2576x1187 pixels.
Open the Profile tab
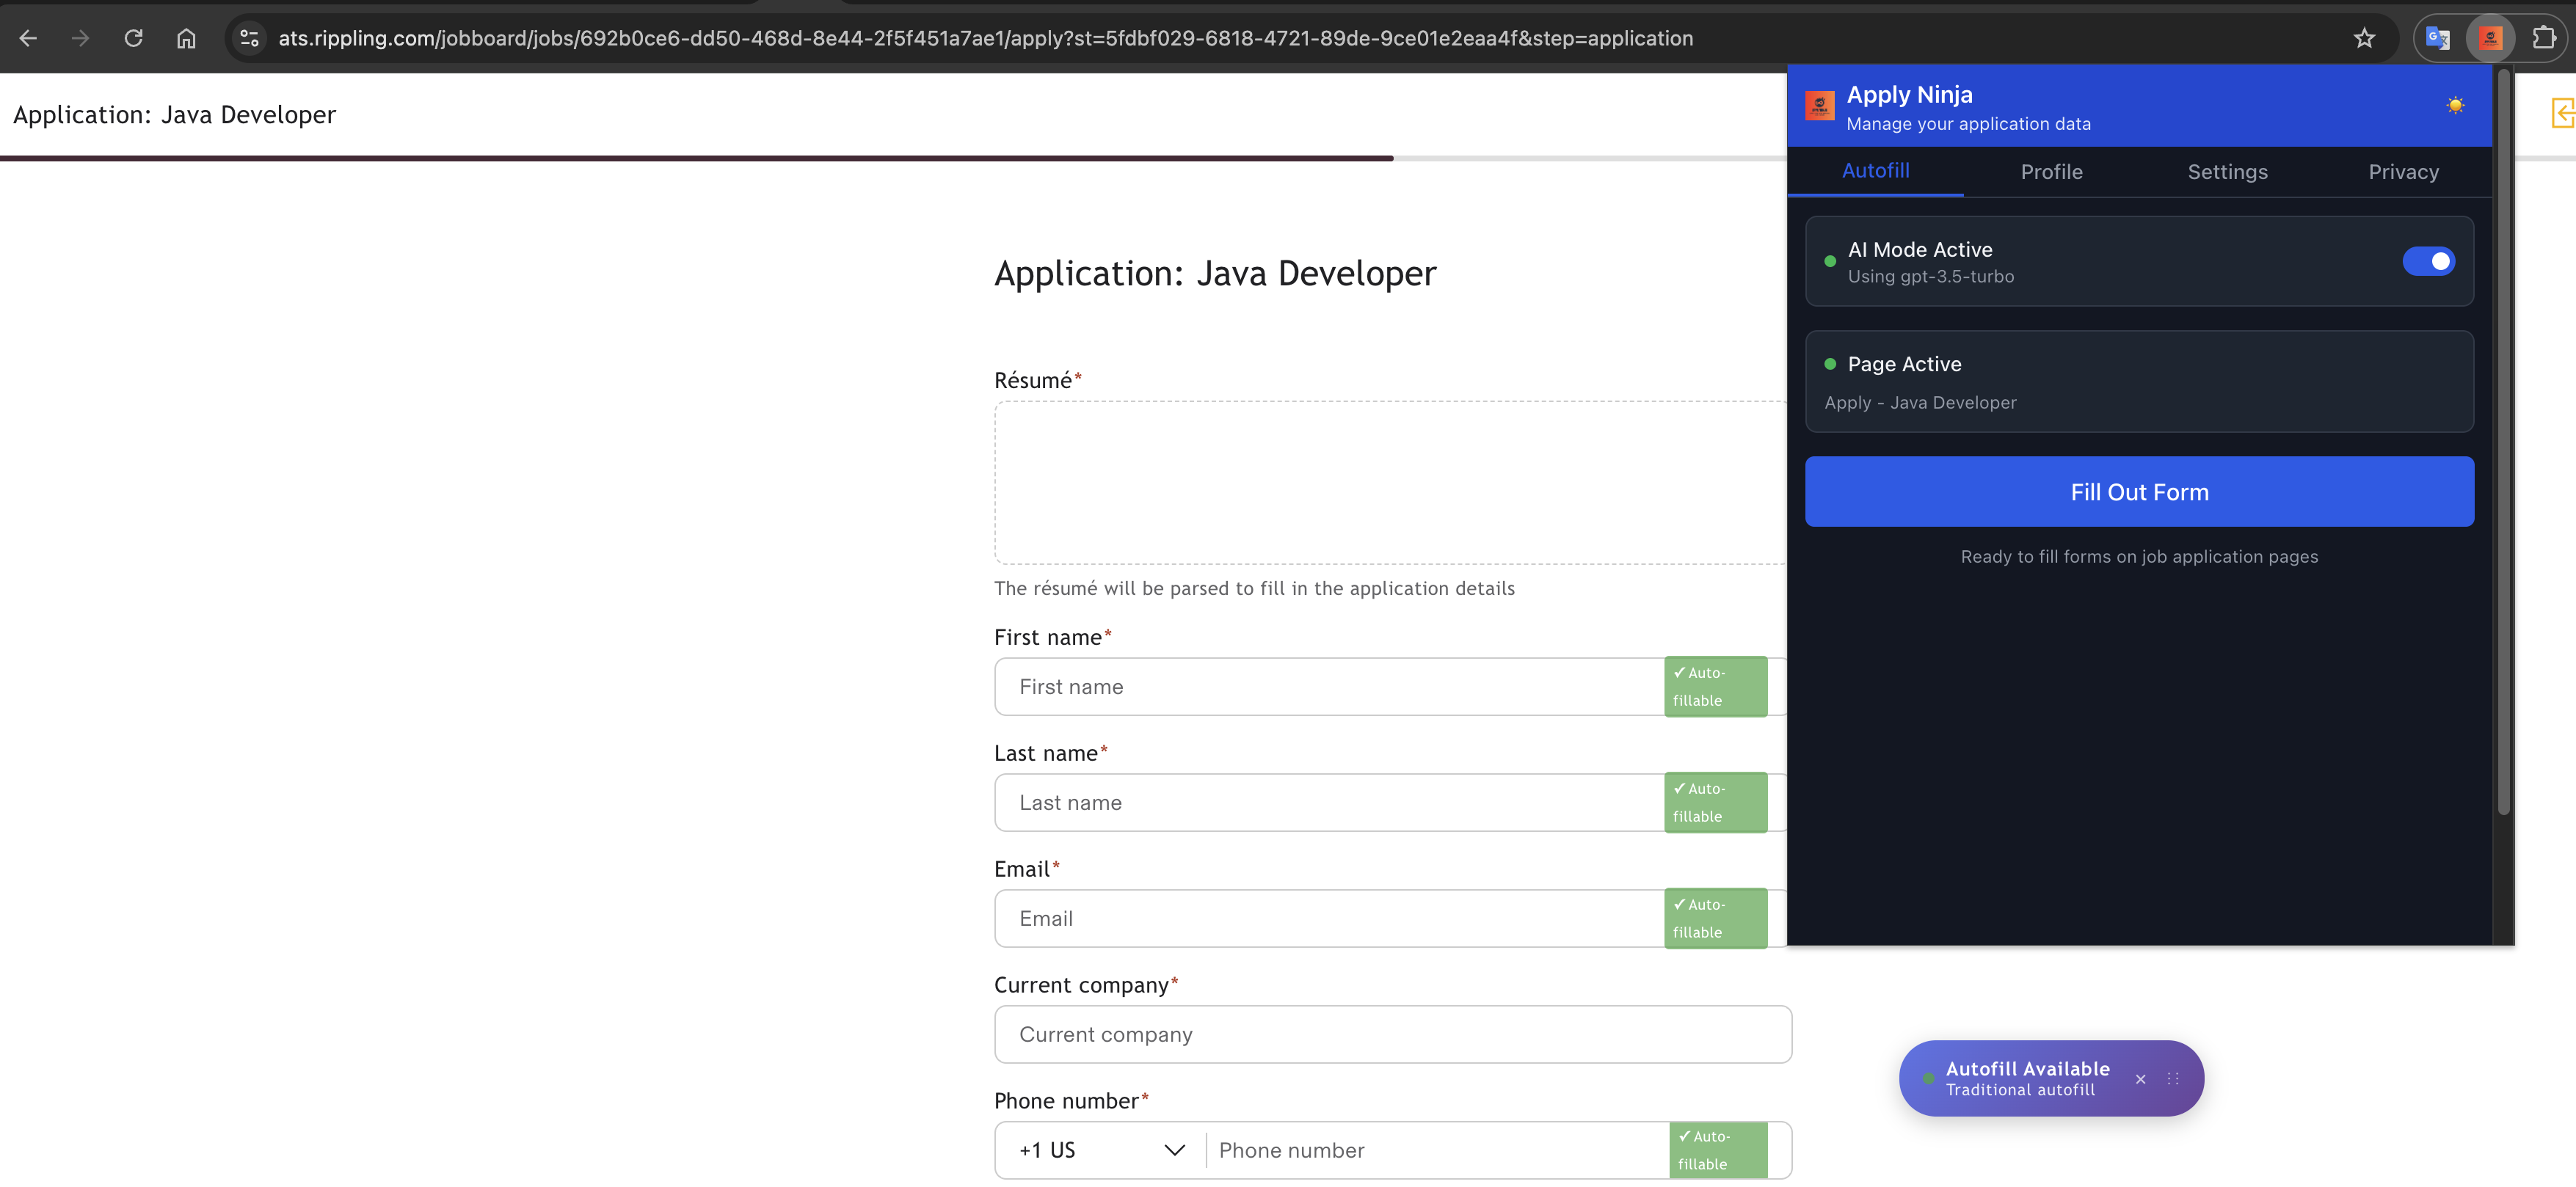tap(2051, 172)
